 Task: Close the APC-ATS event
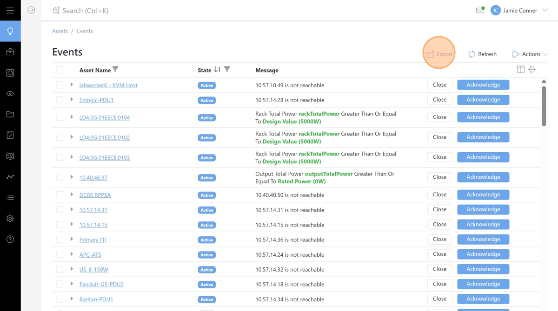click(439, 254)
